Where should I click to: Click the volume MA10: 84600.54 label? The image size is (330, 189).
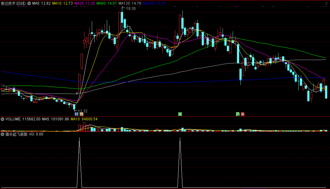[x=84, y=119]
